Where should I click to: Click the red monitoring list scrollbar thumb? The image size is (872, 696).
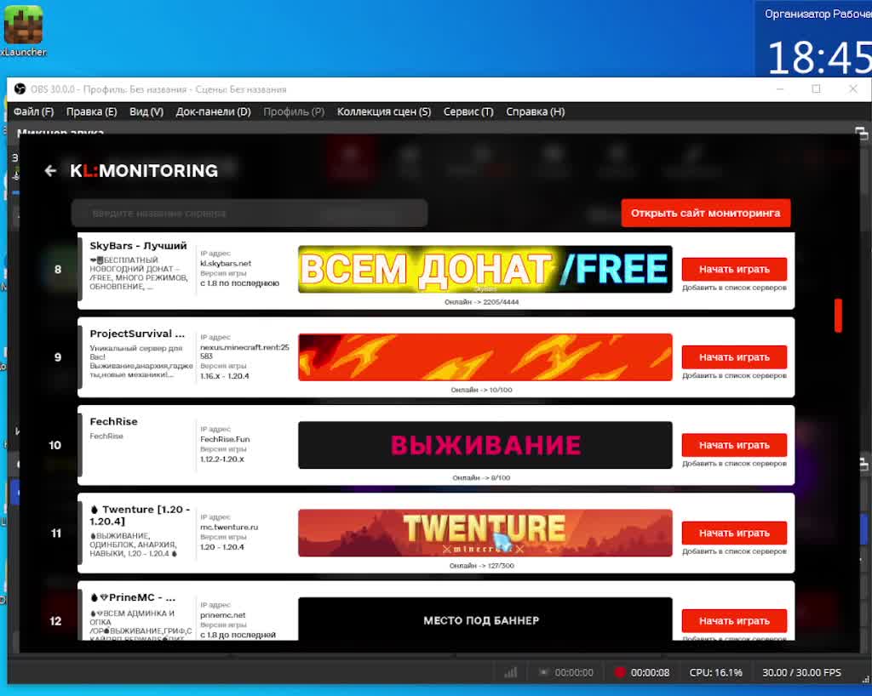pos(838,316)
